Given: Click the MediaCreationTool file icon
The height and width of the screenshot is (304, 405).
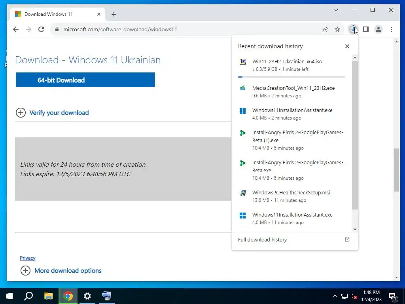Looking at the screenshot, I should click(242, 88).
